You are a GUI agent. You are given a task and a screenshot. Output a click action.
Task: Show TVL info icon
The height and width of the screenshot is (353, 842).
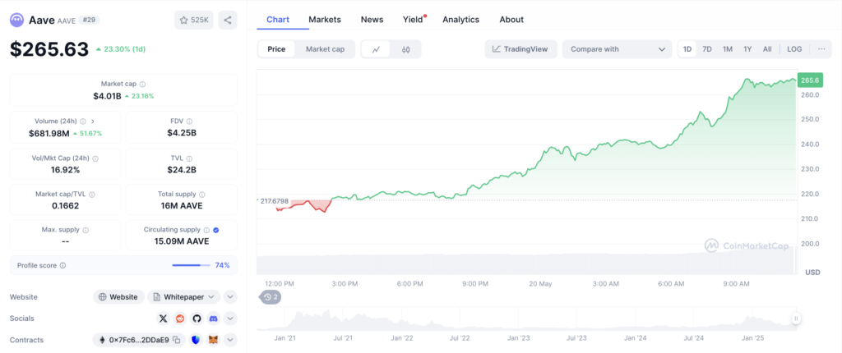tap(189, 158)
